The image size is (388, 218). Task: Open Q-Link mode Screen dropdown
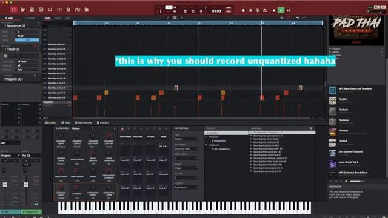coord(82,128)
